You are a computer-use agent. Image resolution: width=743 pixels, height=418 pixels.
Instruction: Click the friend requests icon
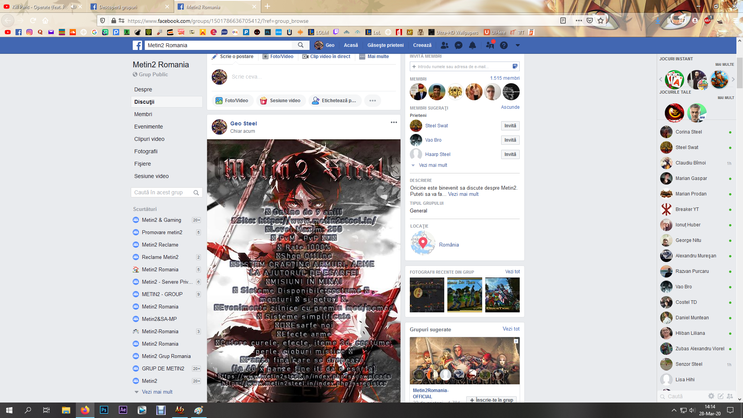pos(445,45)
